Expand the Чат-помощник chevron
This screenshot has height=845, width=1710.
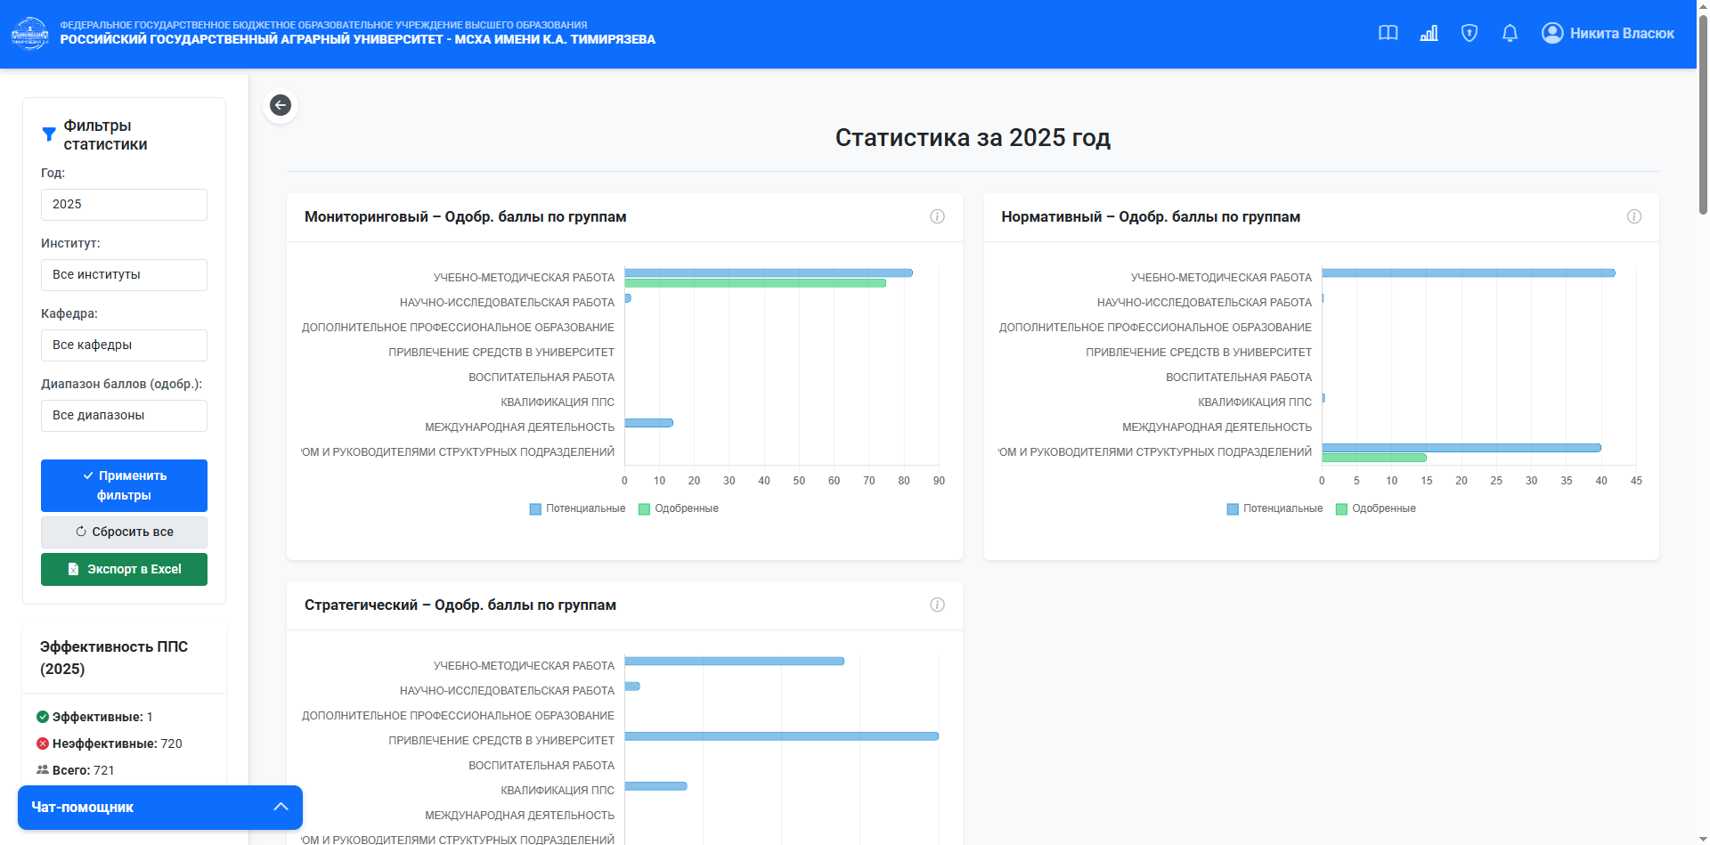pyautogui.click(x=281, y=807)
